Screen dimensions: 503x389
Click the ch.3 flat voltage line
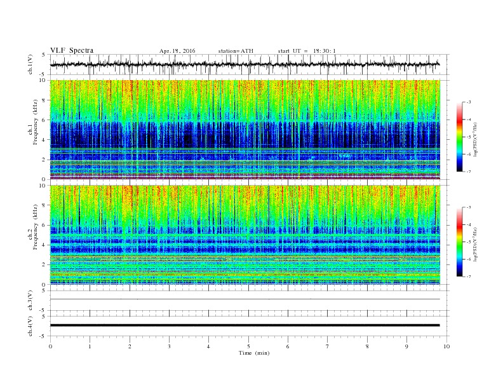[x=245, y=299]
